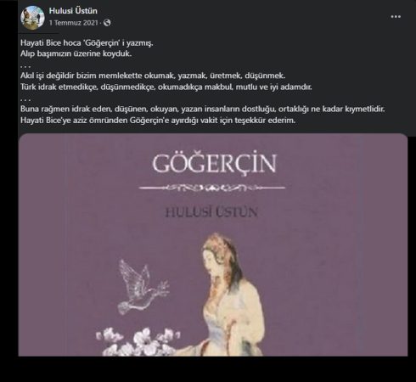Click the line 'Hayati Bice hoca Göğerçin i yazmış'
Screen dimensions: 416x382
(87, 43)
